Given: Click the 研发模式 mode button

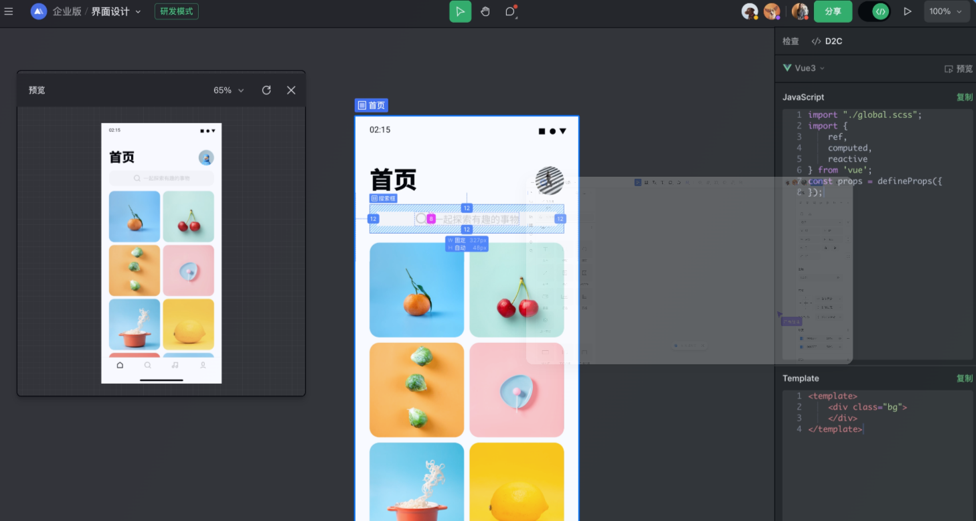Looking at the screenshot, I should click(x=177, y=11).
